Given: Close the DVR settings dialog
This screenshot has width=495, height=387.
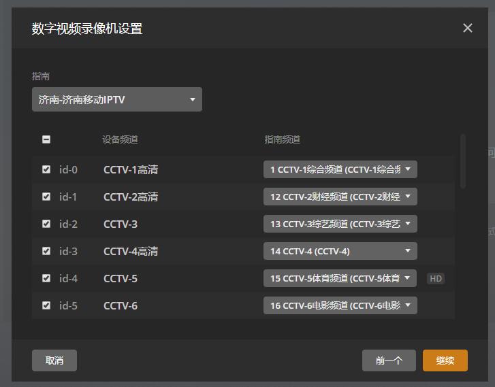Looking at the screenshot, I should [x=468, y=28].
